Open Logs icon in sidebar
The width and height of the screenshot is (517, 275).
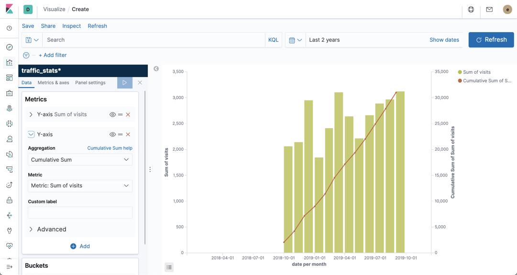coord(9,154)
